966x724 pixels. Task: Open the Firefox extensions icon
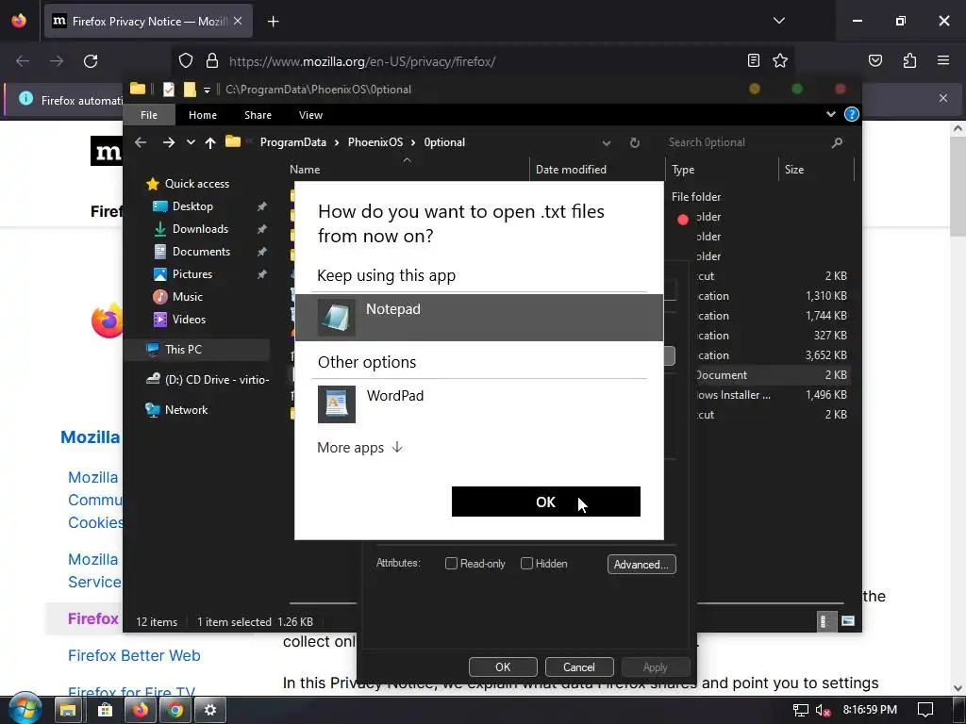tap(909, 60)
